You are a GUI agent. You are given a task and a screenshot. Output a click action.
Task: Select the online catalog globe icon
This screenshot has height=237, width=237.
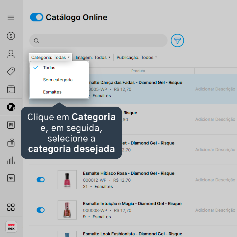(11, 107)
